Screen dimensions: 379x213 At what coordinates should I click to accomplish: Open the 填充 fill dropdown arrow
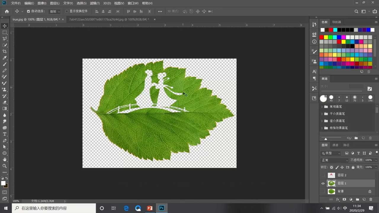[376, 167]
